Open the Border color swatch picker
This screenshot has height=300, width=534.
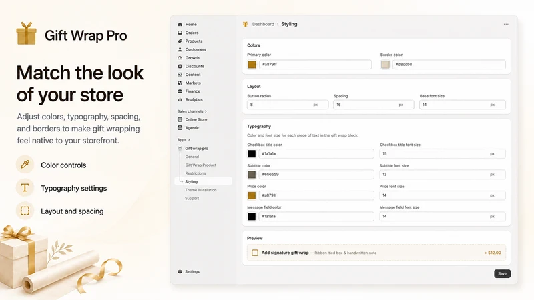pyautogui.click(x=385, y=64)
